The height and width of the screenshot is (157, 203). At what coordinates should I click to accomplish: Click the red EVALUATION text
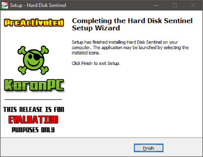coord(33,119)
